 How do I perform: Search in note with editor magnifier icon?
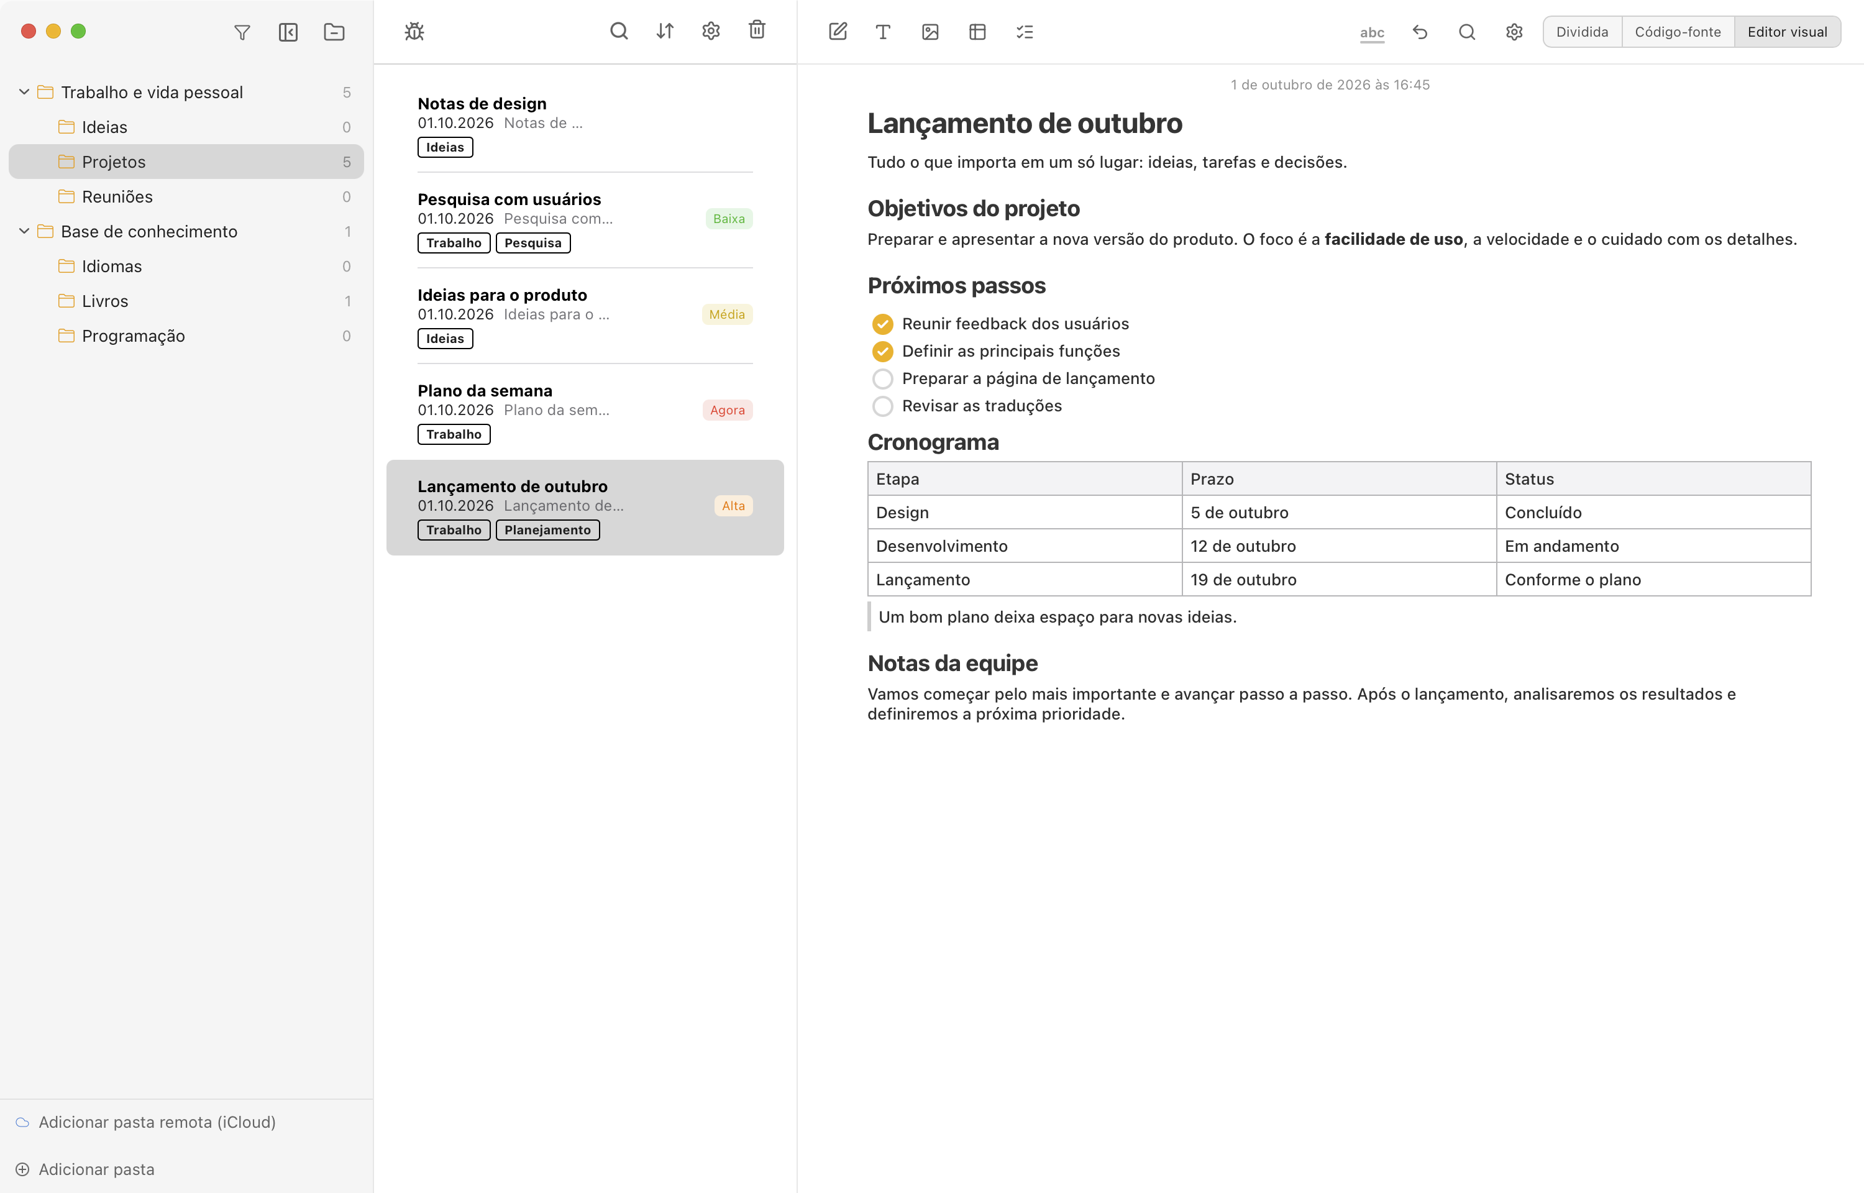[1466, 32]
